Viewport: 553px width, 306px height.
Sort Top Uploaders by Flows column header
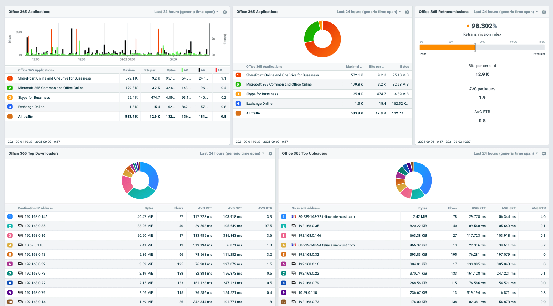[x=452, y=208]
